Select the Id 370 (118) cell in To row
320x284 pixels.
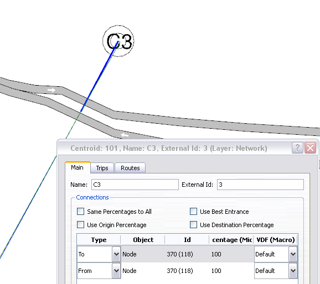tap(187, 254)
